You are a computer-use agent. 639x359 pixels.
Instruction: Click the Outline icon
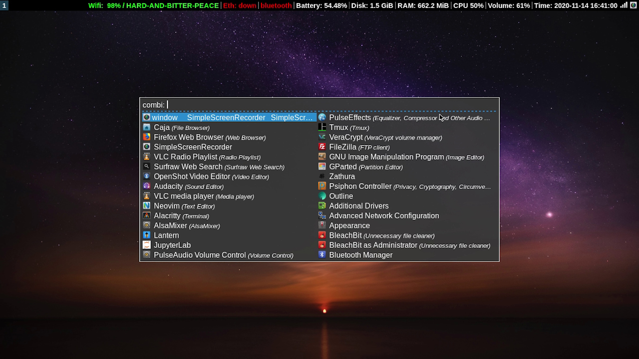point(322,196)
